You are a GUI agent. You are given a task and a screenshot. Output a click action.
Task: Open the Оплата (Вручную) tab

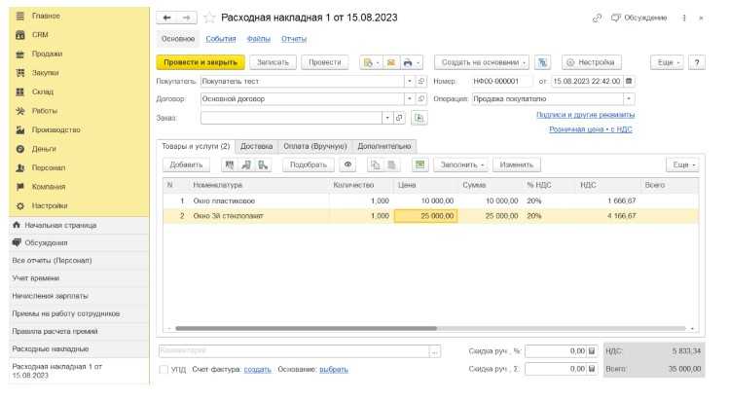tap(313, 146)
